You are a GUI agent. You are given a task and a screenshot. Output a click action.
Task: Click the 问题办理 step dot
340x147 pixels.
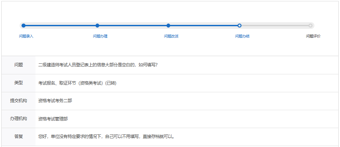tap(97, 26)
